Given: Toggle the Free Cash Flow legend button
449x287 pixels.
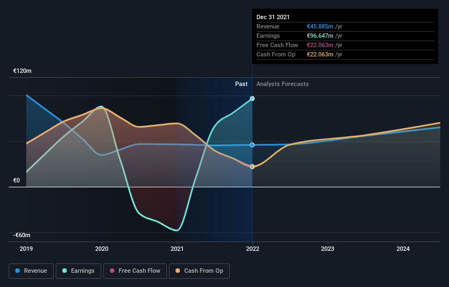Looking at the screenshot, I should pyautogui.click(x=135, y=271).
